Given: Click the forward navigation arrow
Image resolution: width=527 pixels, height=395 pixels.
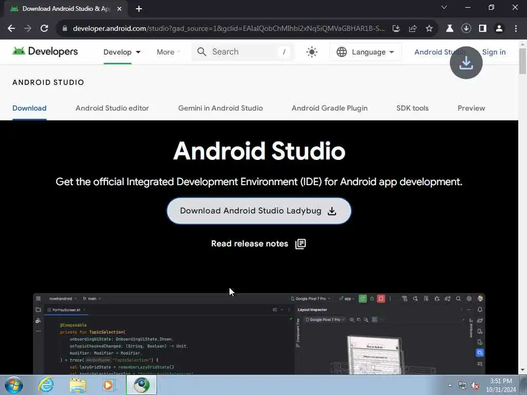Looking at the screenshot, I should (x=28, y=28).
